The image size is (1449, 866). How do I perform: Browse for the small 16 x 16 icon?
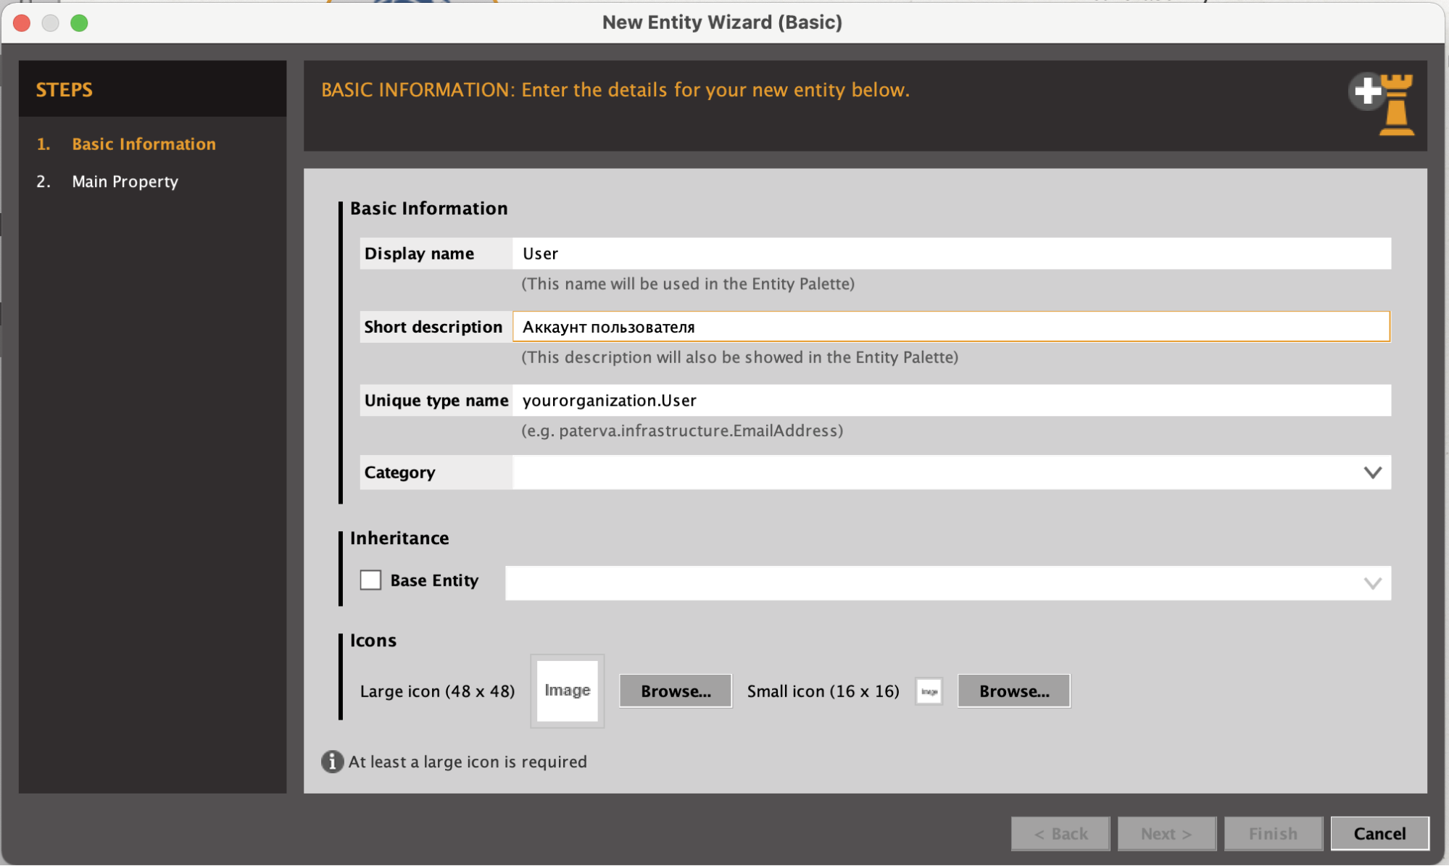click(x=1013, y=691)
